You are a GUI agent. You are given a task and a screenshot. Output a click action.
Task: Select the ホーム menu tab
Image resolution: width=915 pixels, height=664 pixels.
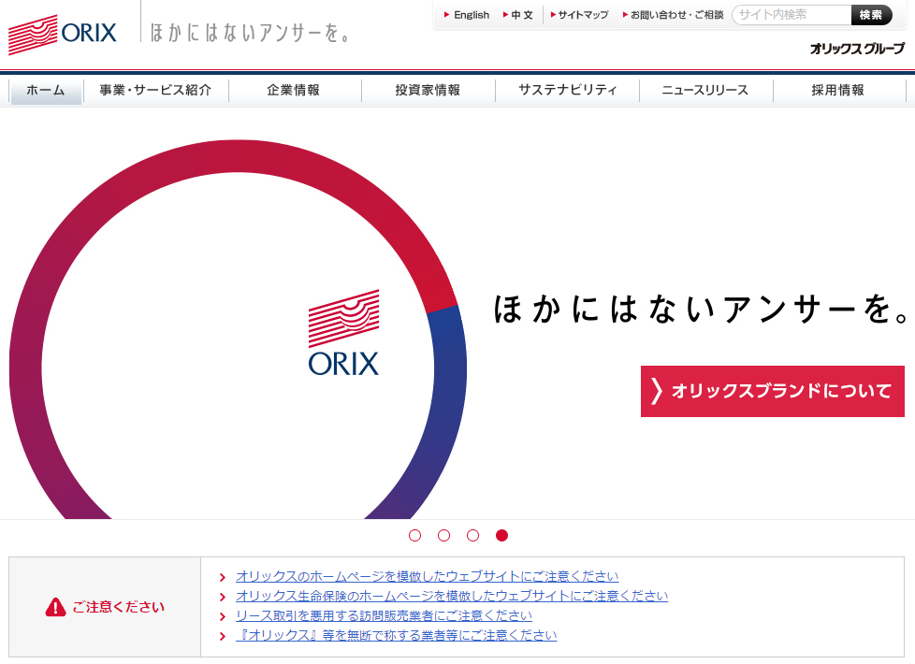[x=46, y=91]
